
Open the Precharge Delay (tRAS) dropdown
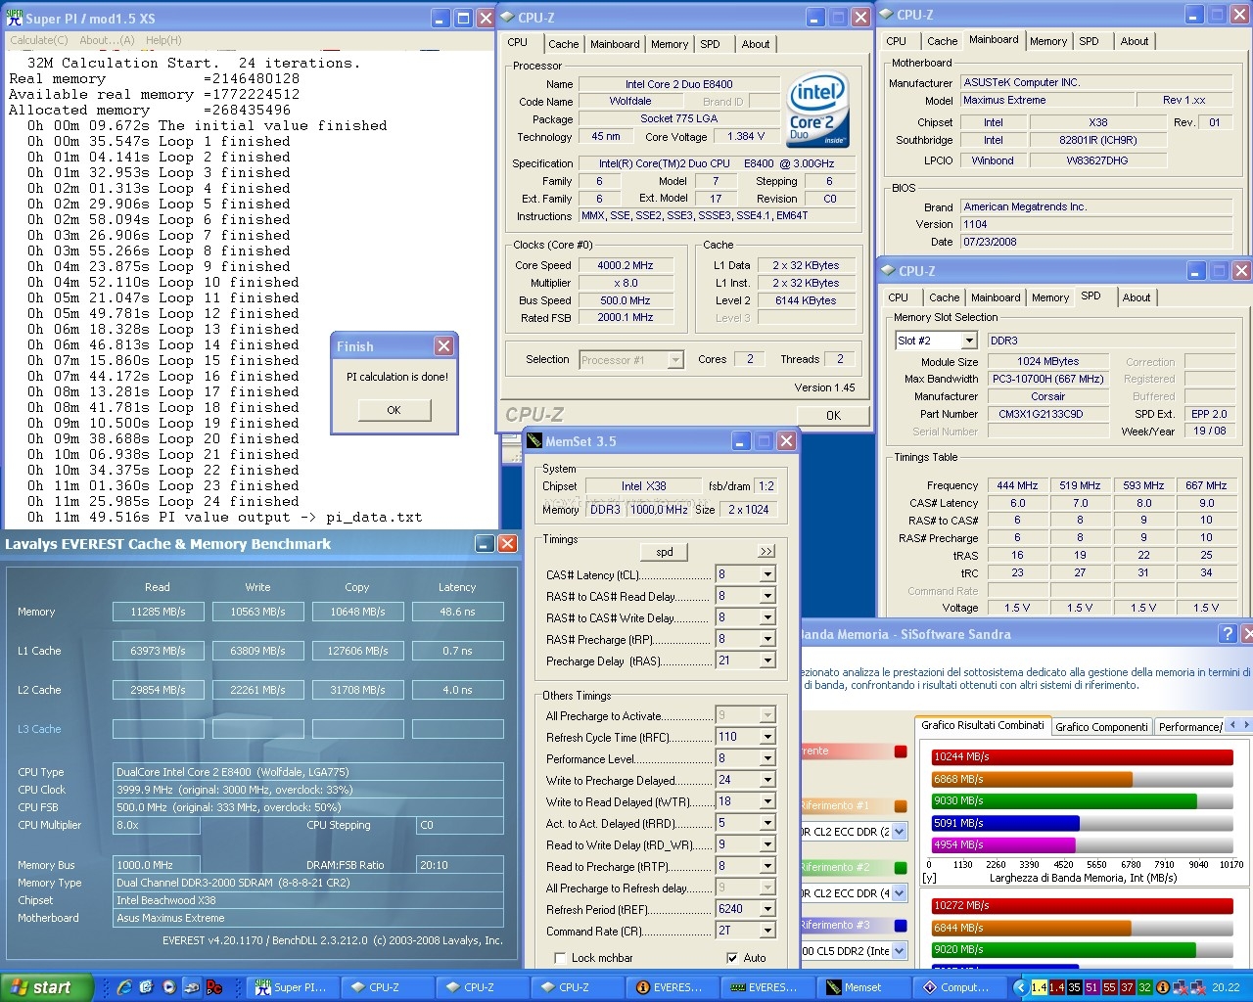click(x=767, y=660)
